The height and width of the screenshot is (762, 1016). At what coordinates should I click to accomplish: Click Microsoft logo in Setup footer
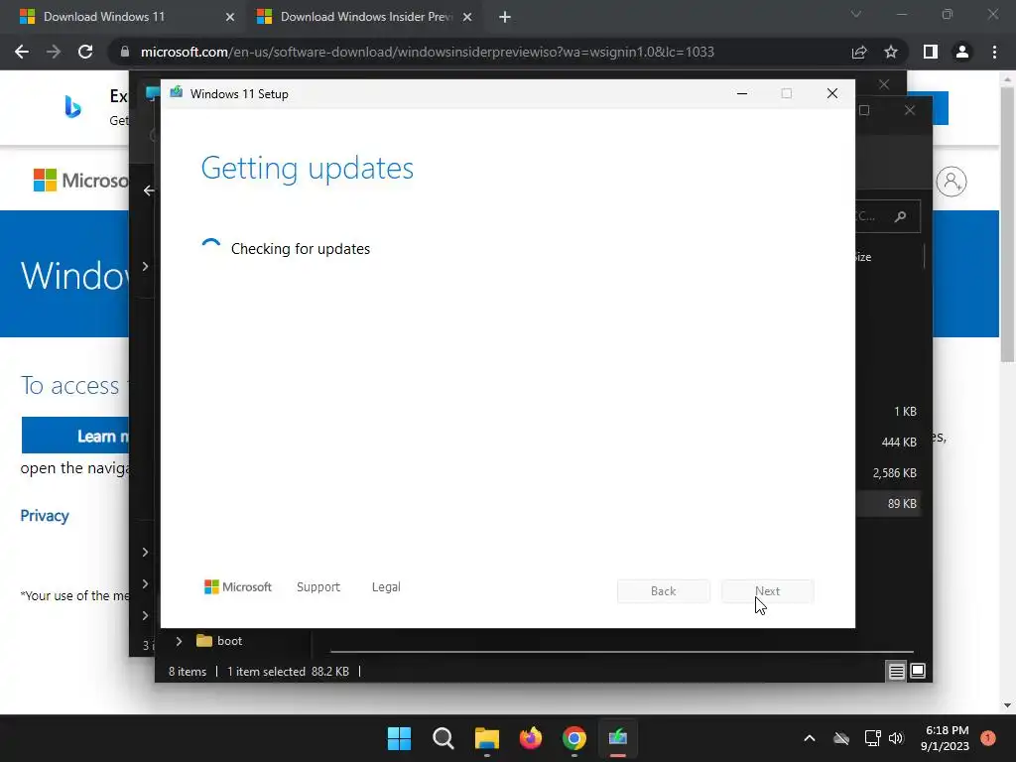tap(238, 587)
